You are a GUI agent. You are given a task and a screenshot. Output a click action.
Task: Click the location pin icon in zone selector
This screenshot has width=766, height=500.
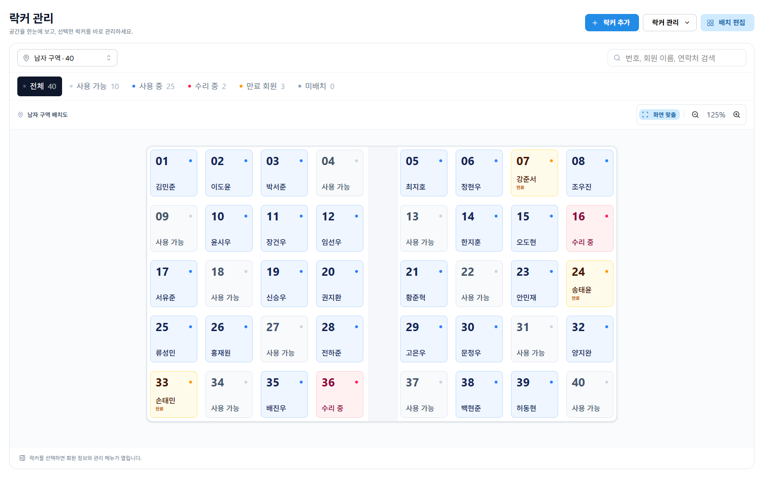coord(26,58)
